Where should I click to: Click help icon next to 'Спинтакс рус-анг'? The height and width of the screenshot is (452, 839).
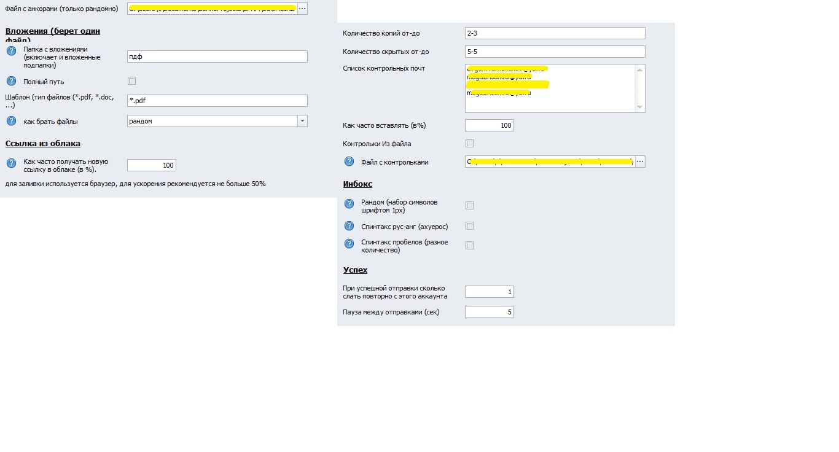pos(349,226)
